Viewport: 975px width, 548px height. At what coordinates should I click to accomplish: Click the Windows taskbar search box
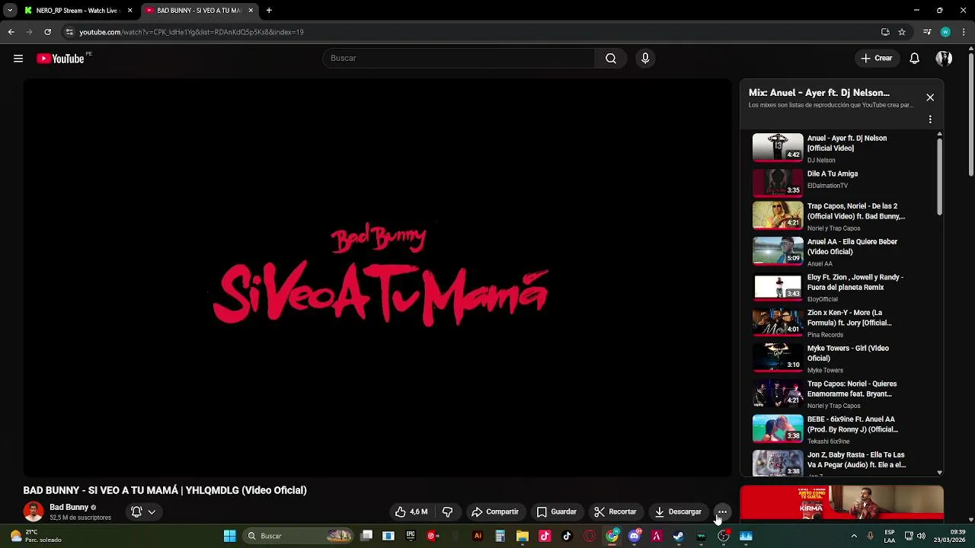coord(299,536)
